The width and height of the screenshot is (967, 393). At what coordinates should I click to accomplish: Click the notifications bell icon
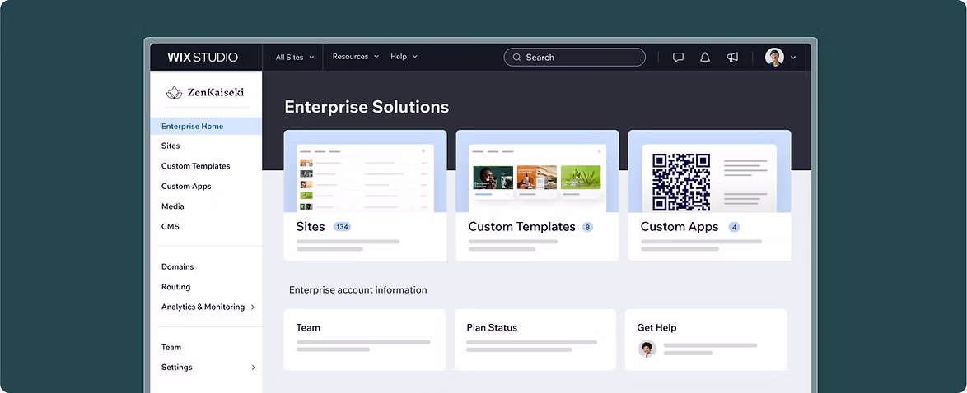[705, 58]
